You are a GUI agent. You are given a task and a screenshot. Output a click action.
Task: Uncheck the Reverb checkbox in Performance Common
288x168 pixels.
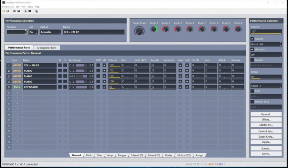[252, 39]
